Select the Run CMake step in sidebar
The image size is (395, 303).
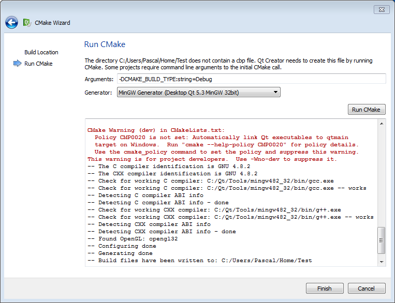click(38, 64)
